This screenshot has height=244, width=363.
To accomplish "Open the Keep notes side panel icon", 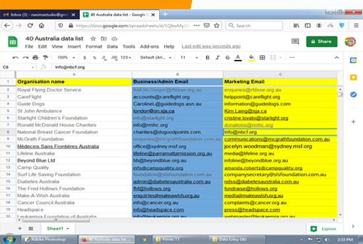I will coord(353,77).
